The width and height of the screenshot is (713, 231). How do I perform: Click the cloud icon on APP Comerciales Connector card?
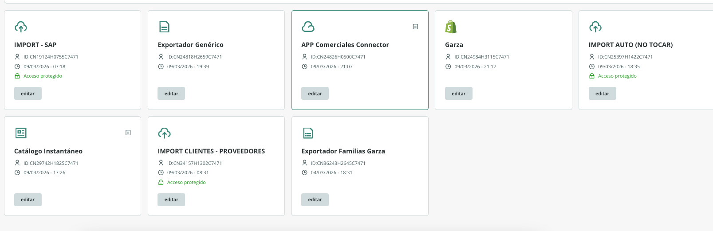click(308, 27)
